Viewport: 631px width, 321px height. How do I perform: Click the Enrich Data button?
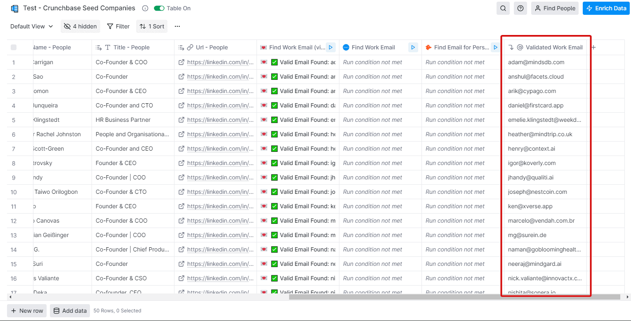coord(606,8)
